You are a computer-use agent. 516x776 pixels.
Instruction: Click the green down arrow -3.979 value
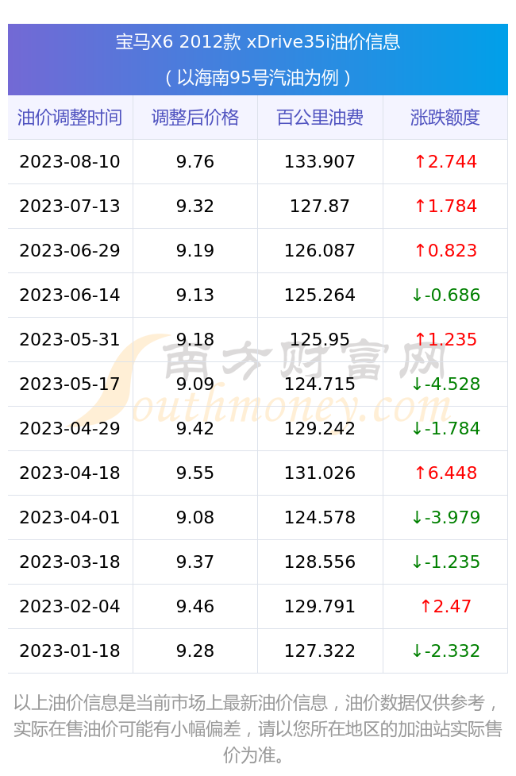[x=446, y=518]
